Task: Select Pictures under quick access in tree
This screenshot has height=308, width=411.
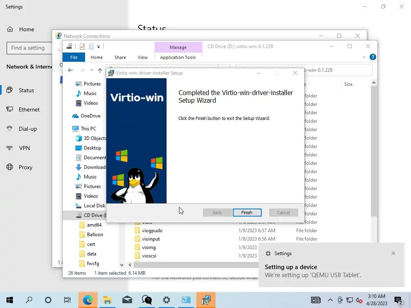Action: click(x=88, y=83)
